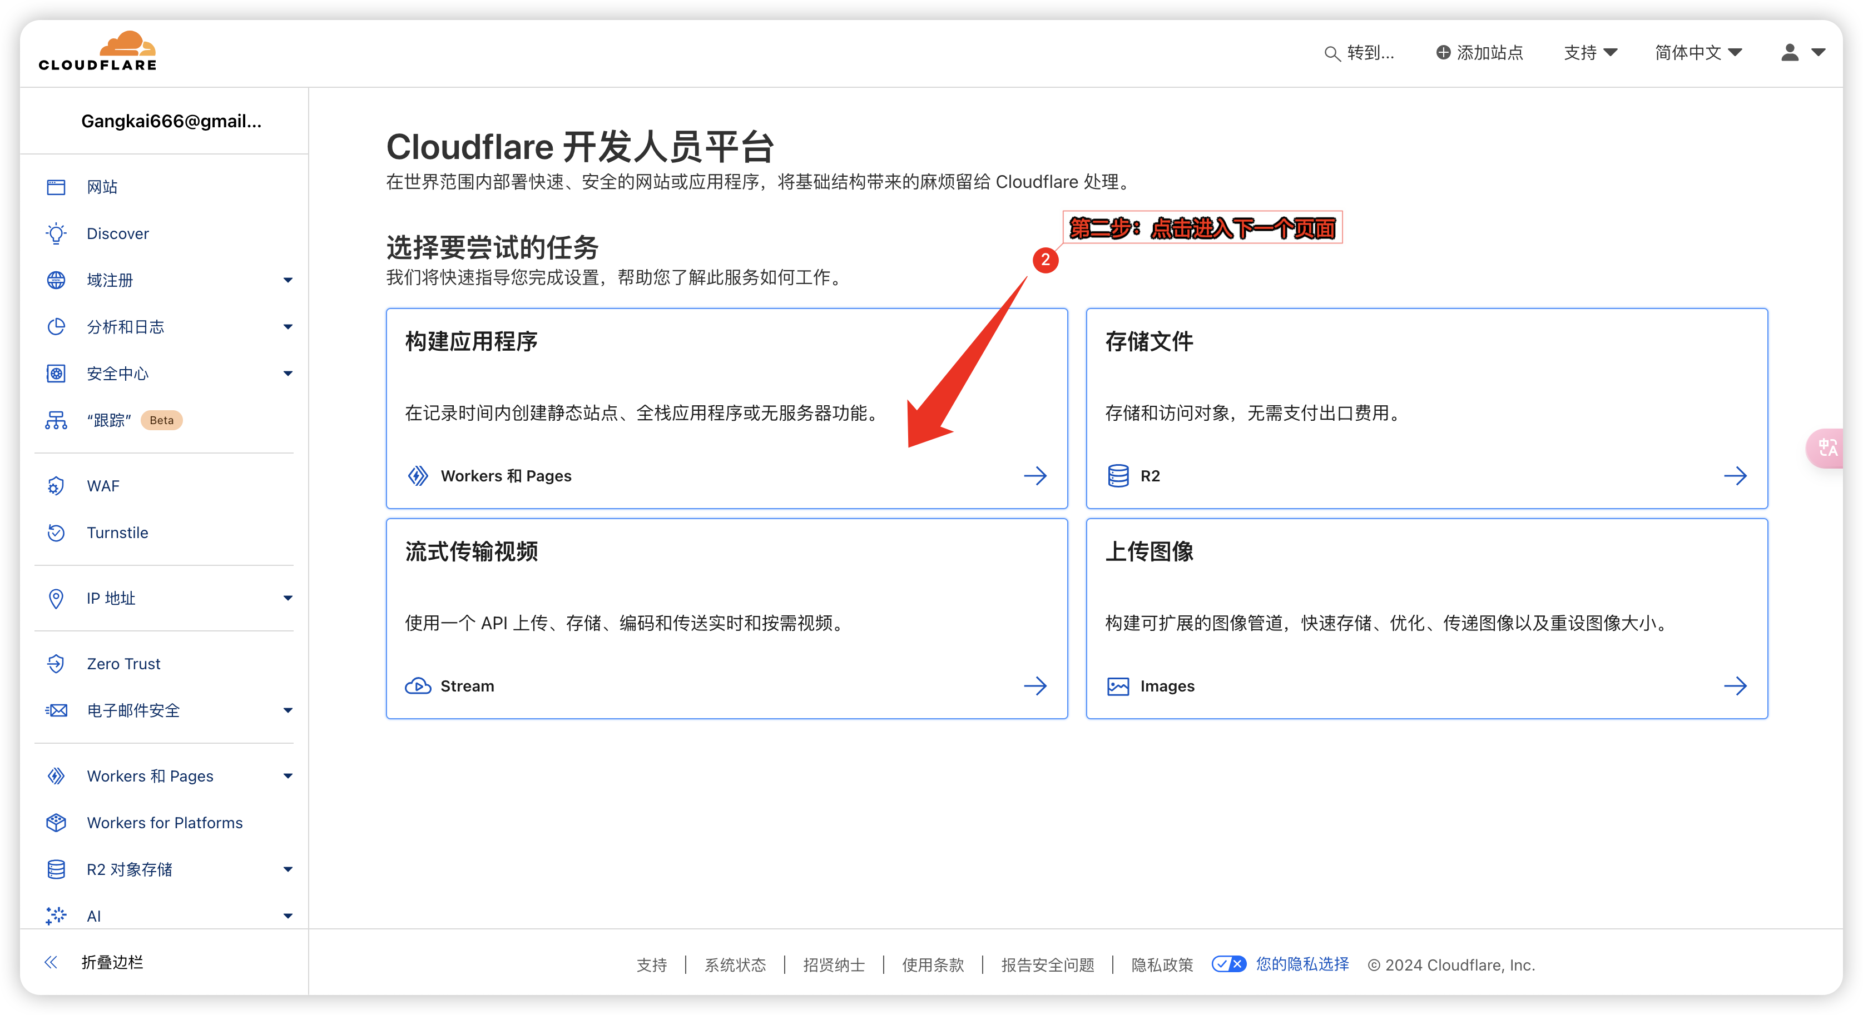Viewport: 1863px width, 1015px height.
Task: Click the WAF shield icon
Action: (56, 486)
